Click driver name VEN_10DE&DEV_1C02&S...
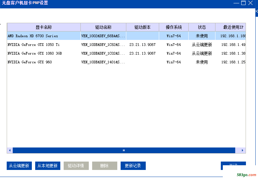The height and width of the screenshot is (180, 258). [x=103, y=53]
